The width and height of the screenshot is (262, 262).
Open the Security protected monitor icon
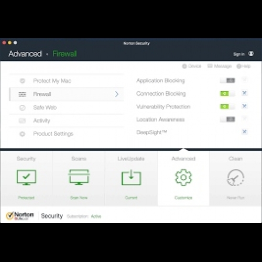click(x=26, y=178)
